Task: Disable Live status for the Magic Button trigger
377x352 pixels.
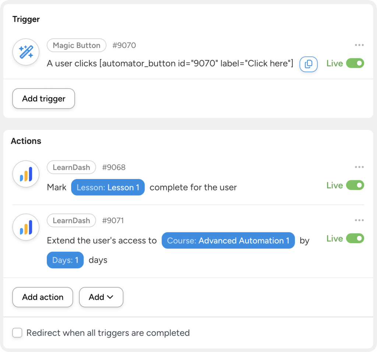Action: (x=355, y=63)
